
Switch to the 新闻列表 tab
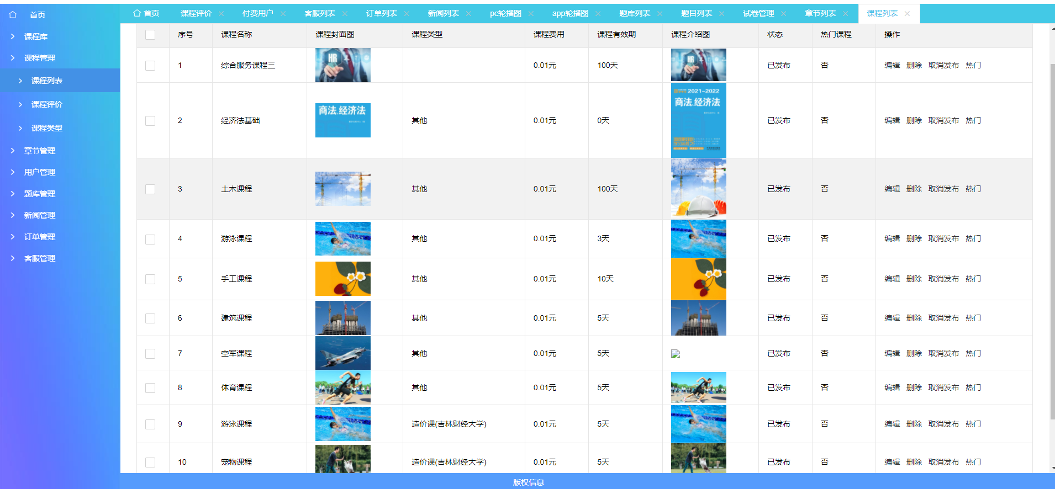pyautogui.click(x=443, y=14)
